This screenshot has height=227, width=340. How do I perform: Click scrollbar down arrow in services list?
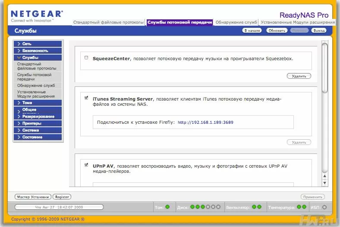(324, 183)
